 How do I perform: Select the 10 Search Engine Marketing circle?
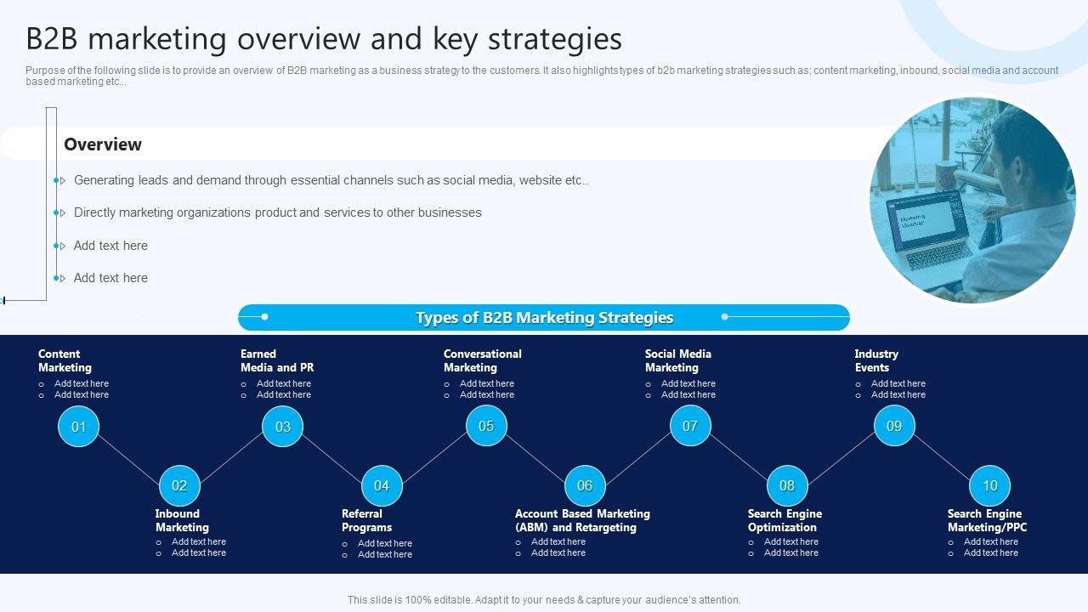click(989, 485)
